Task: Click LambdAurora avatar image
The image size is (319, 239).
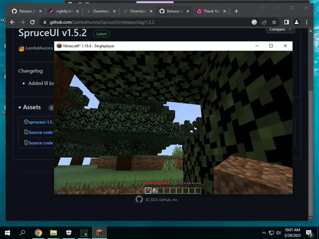Action: click(21, 48)
